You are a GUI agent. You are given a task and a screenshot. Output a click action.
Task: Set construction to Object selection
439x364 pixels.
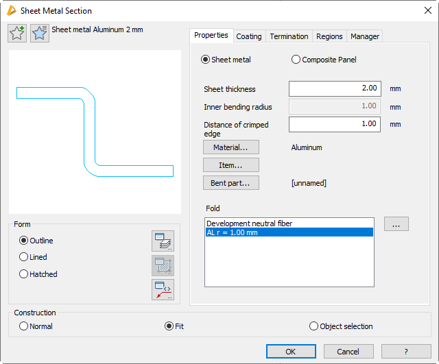(314, 326)
